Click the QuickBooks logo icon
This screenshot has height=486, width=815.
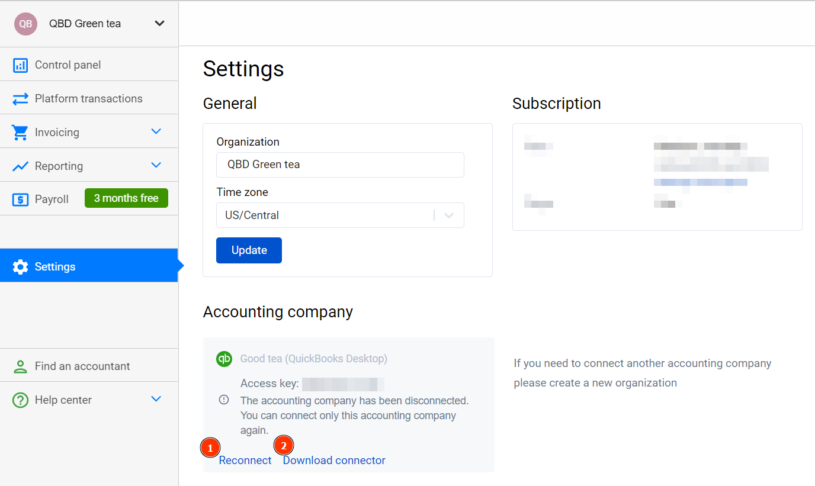(x=224, y=359)
